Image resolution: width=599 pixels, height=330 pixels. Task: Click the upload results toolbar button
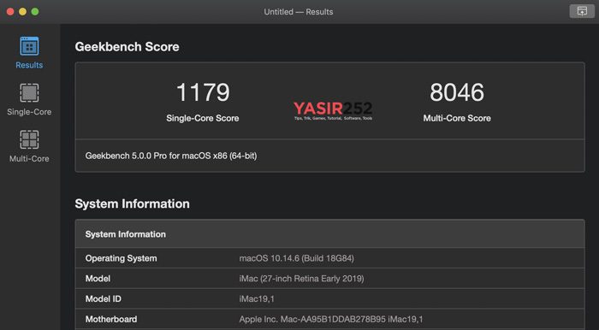coord(582,11)
